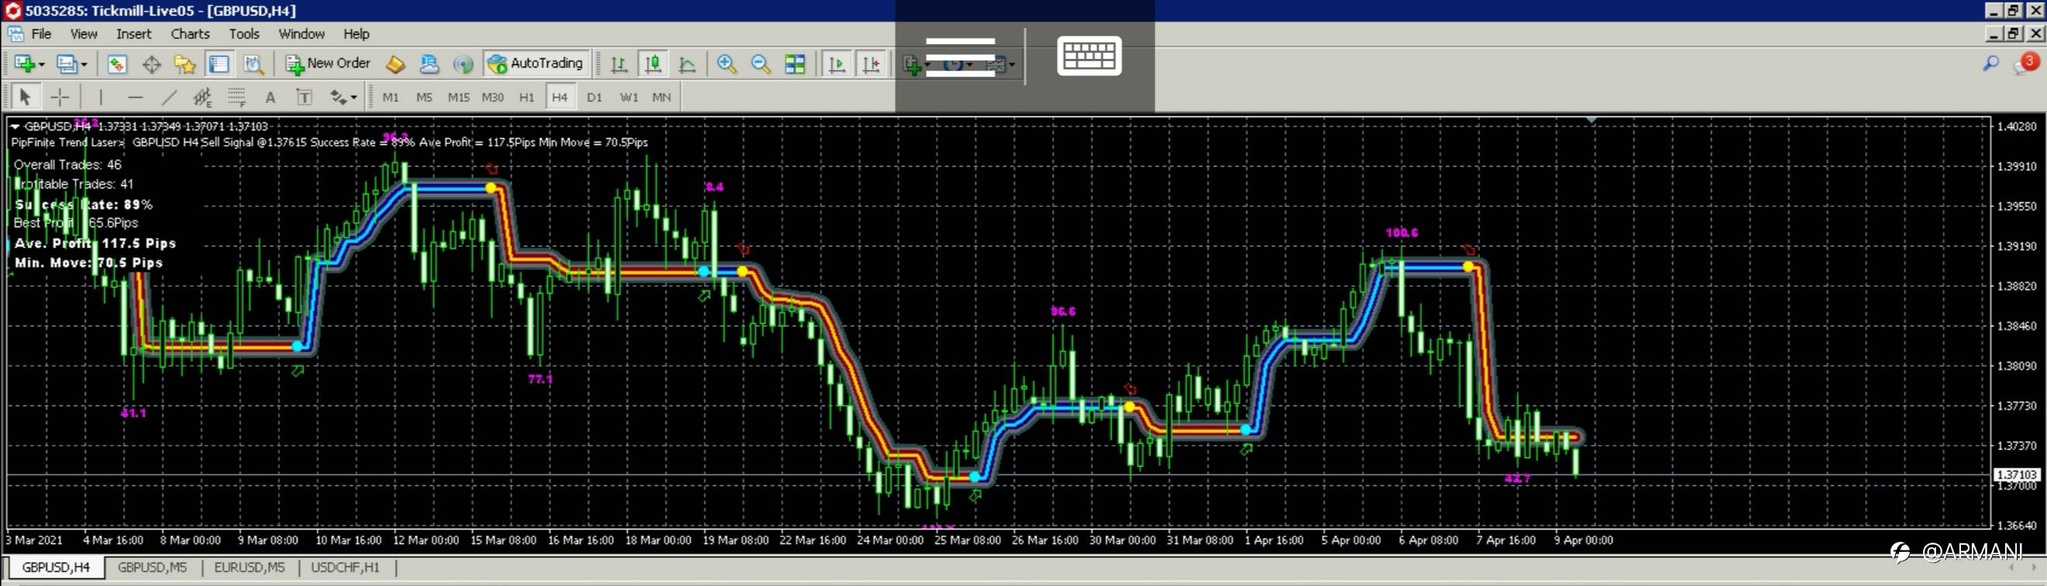The width and height of the screenshot is (2047, 586).
Task: Open the Charts menu
Action: pyautogui.click(x=190, y=34)
